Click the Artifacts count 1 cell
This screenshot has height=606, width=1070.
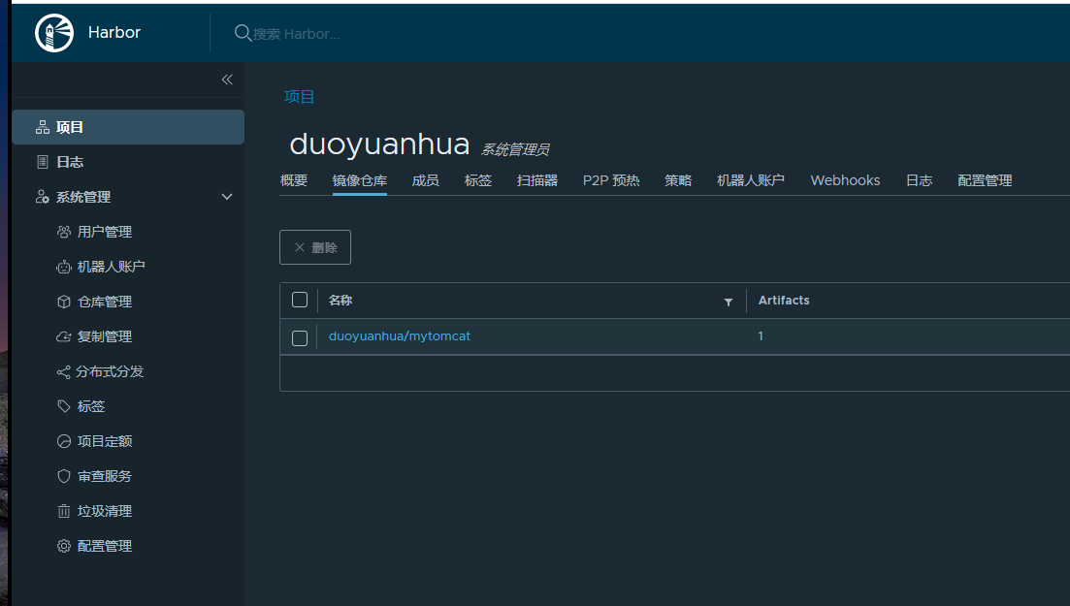coord(761,335)
